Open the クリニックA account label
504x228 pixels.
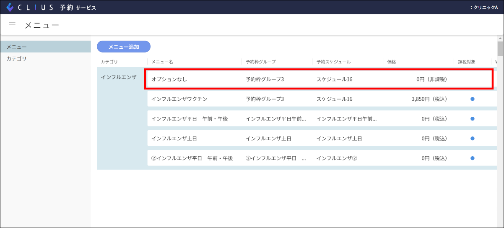coord(484,8)
